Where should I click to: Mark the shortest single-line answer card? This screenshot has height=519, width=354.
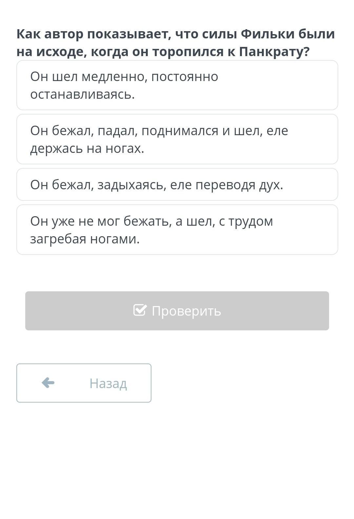177,184
